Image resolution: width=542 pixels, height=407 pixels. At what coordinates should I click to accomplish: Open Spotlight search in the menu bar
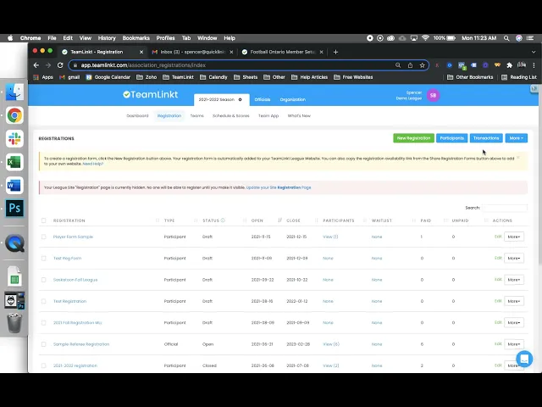tap(506, 38)
